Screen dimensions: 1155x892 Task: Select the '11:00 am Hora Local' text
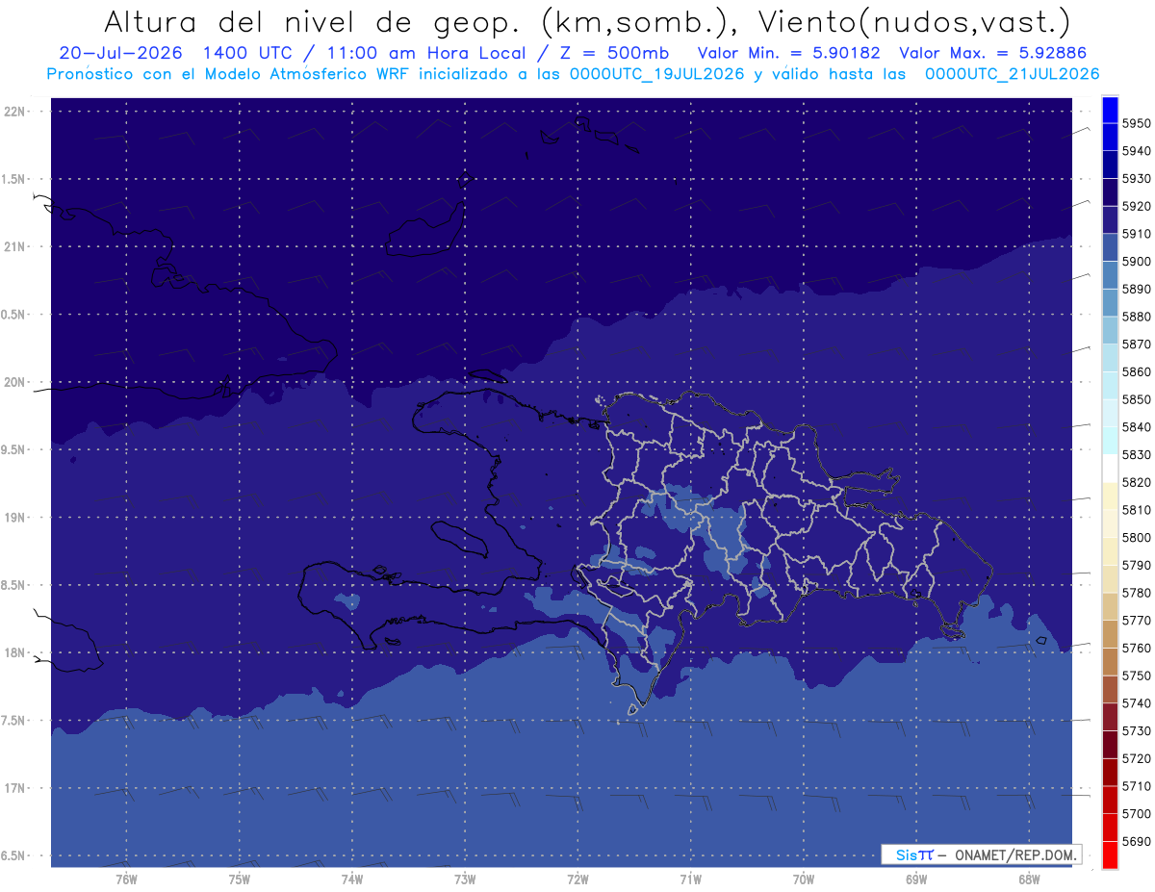point(427,53)
